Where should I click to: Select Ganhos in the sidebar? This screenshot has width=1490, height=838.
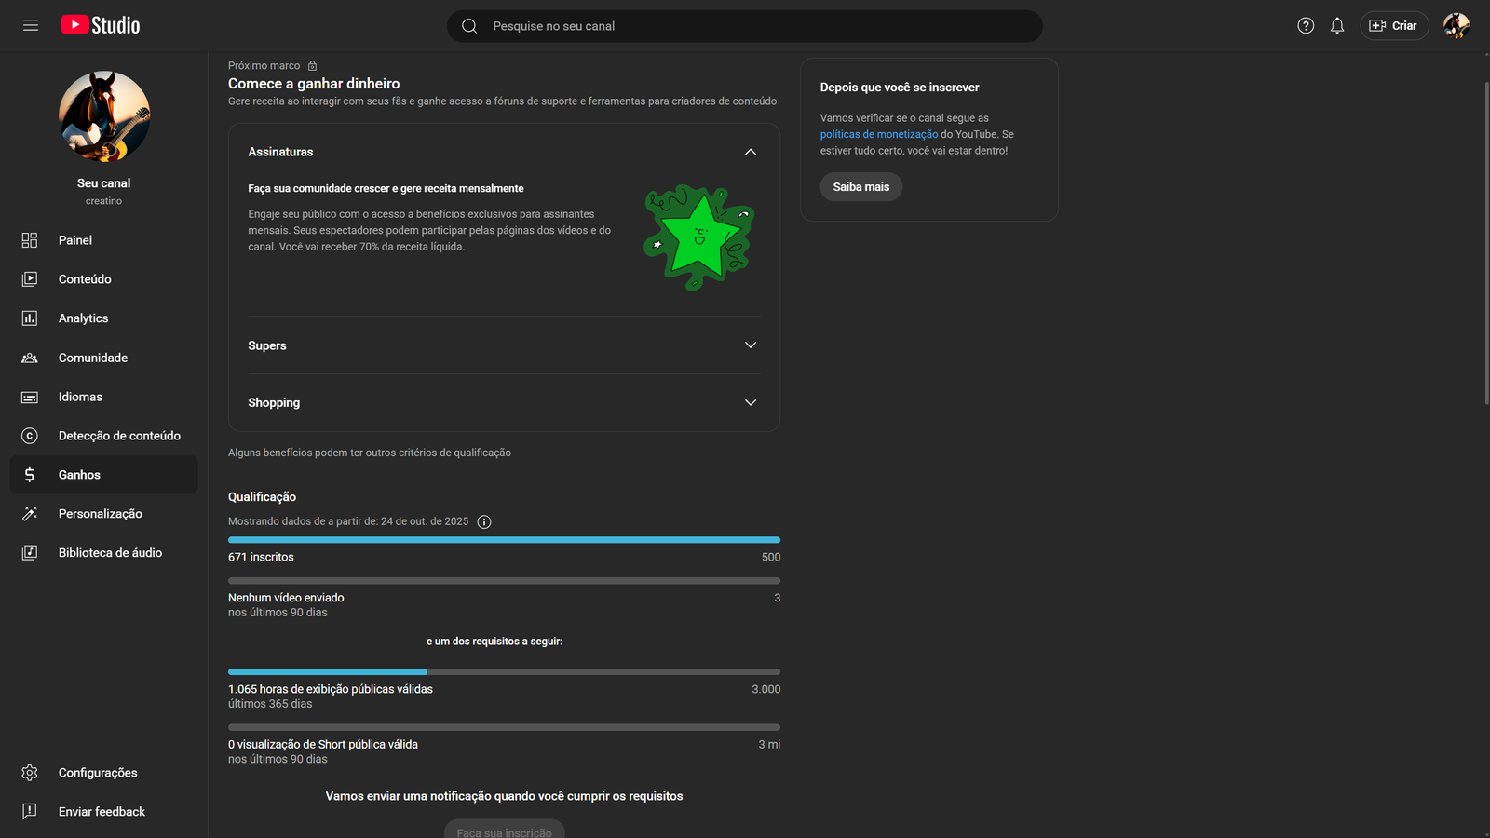pos(103,475)
